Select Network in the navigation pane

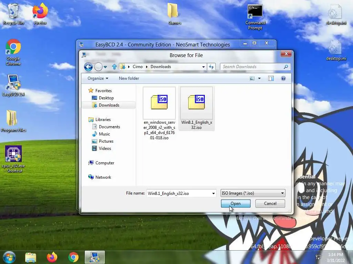click(x=103, y=177)
